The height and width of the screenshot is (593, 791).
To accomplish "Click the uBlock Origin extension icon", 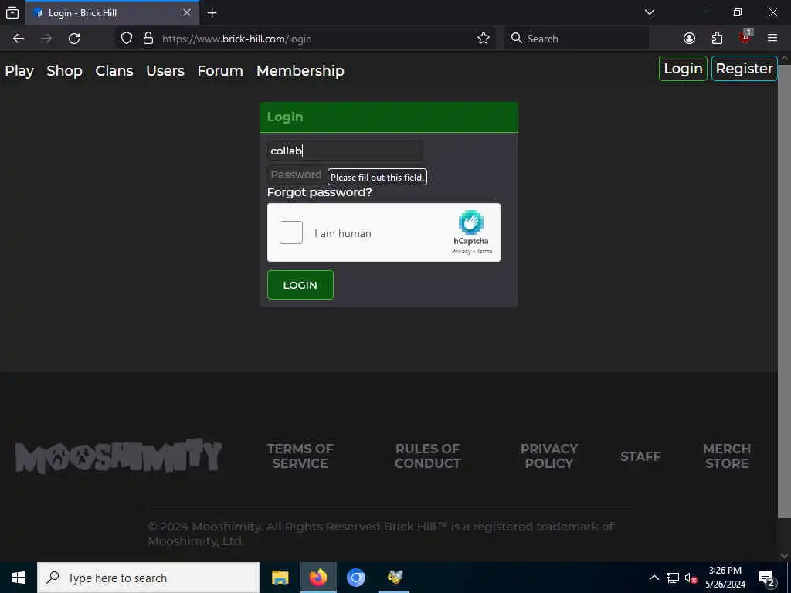I will click(x=745, y=37).
